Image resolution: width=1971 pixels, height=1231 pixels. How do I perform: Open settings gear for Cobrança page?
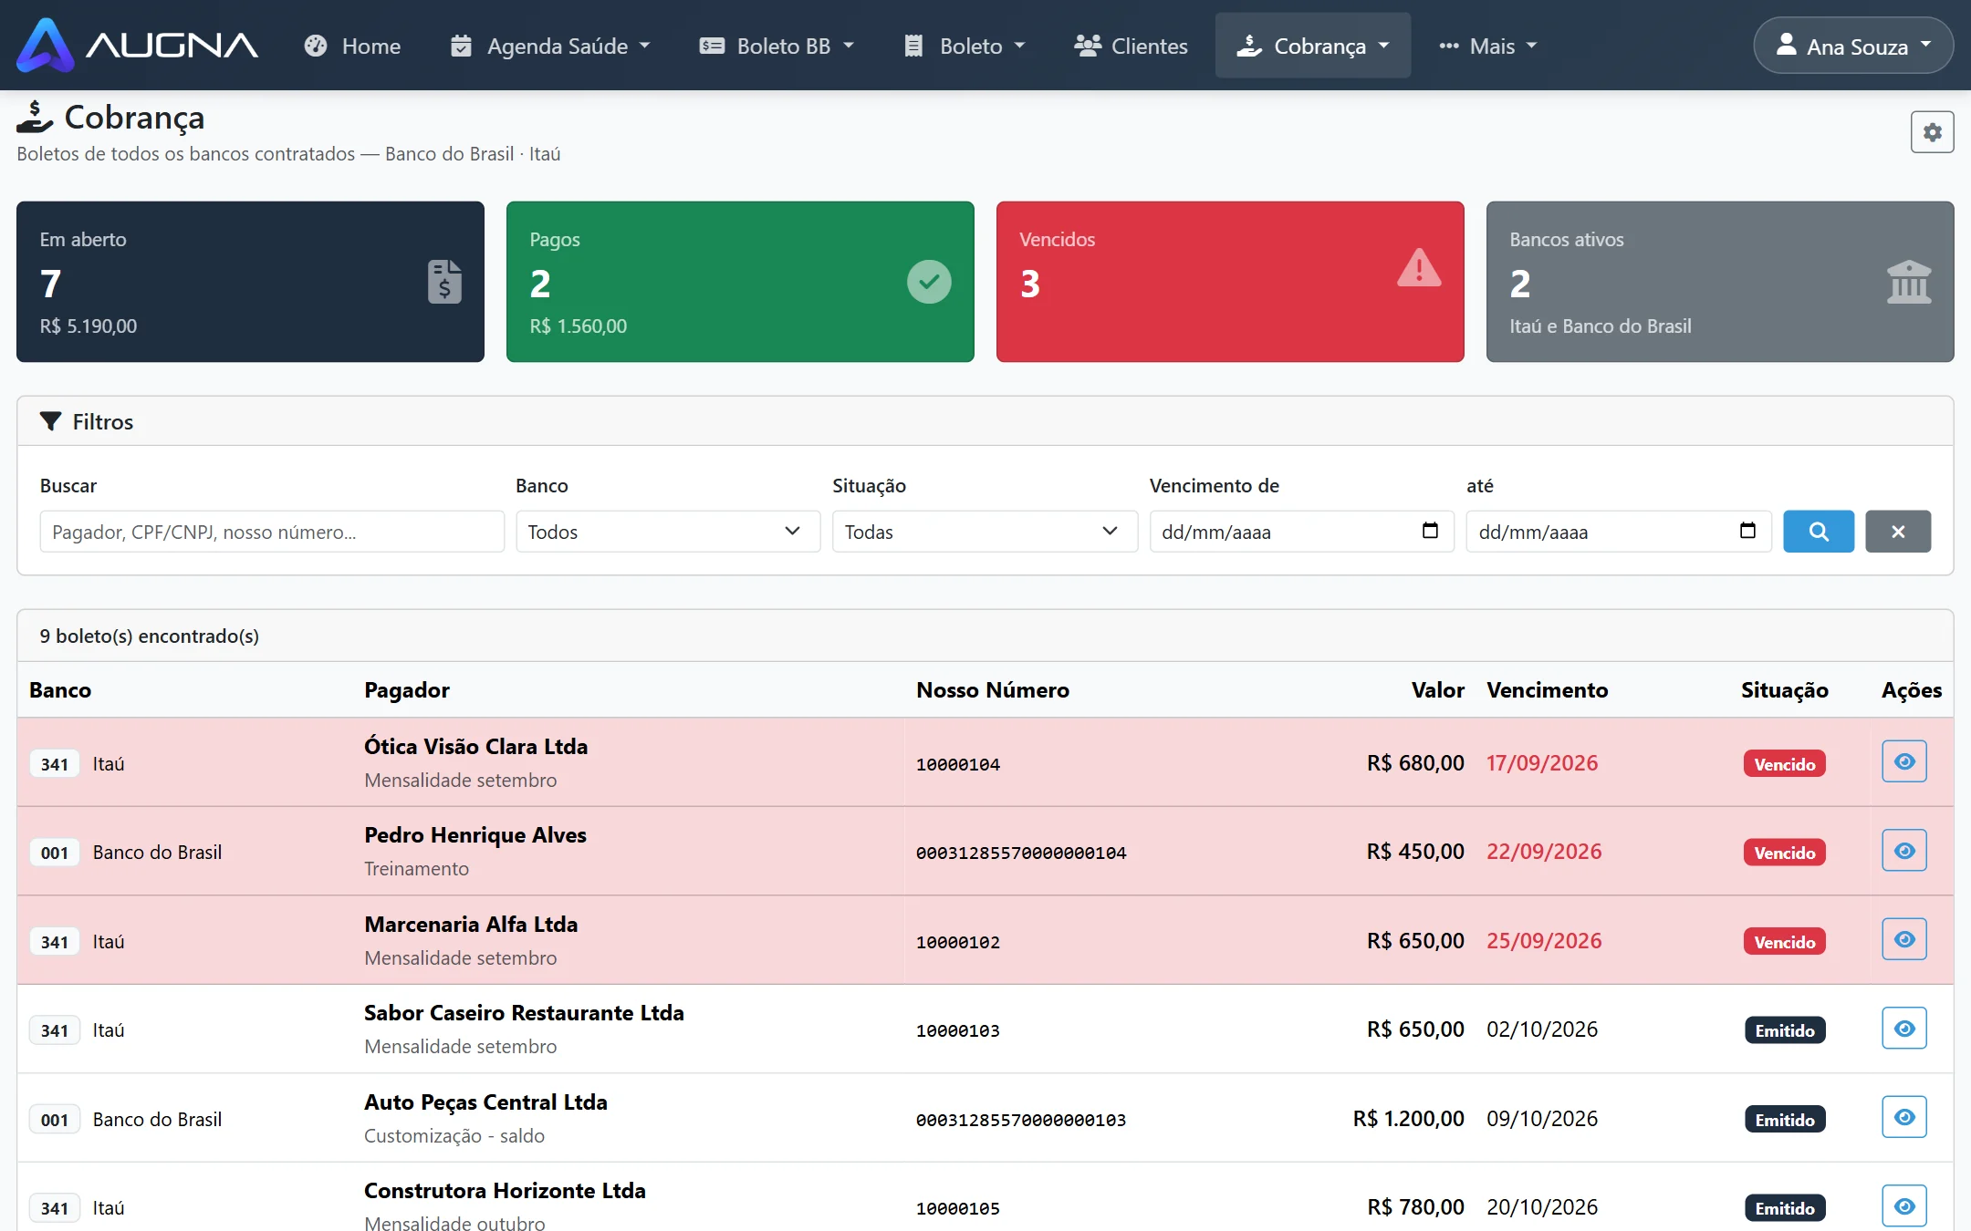1932,132
